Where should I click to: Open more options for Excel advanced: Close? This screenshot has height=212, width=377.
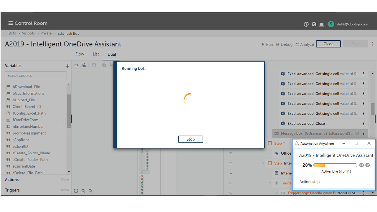[363, 123]
